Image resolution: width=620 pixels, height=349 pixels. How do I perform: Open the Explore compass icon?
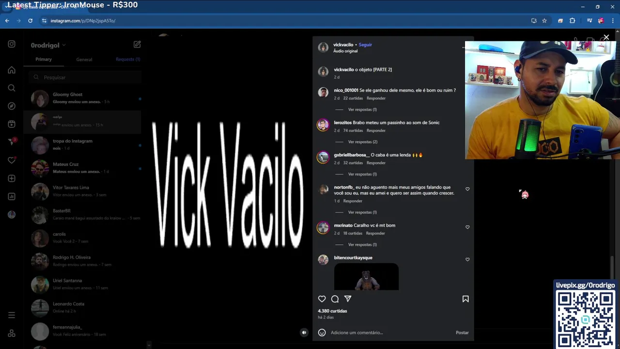pos(12,106)
